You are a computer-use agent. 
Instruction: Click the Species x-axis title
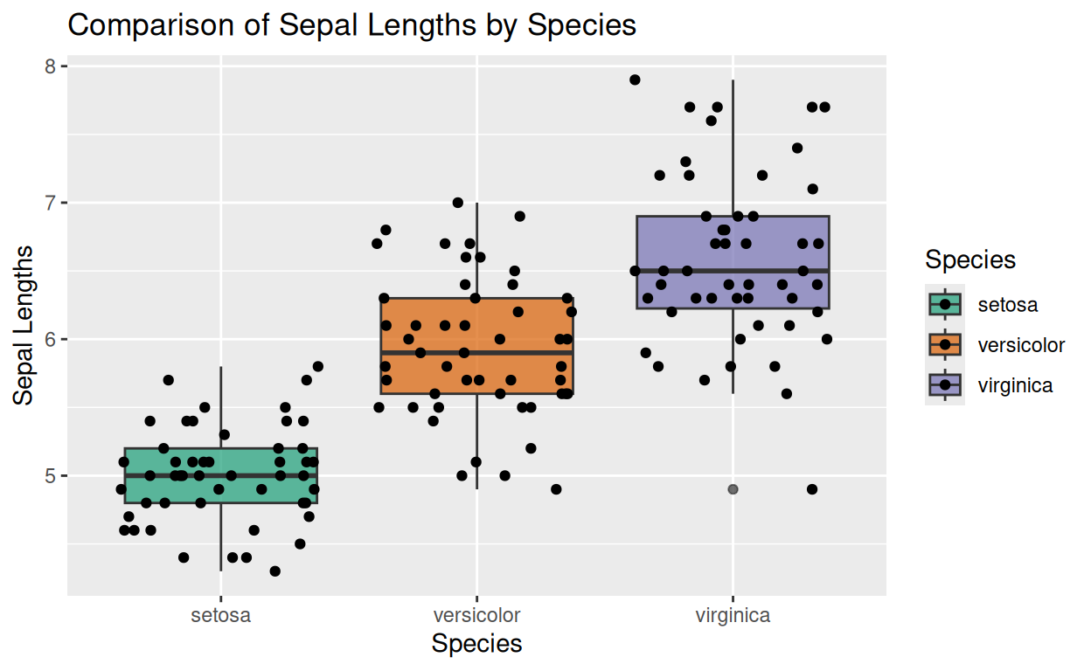[x=476, y=644]
